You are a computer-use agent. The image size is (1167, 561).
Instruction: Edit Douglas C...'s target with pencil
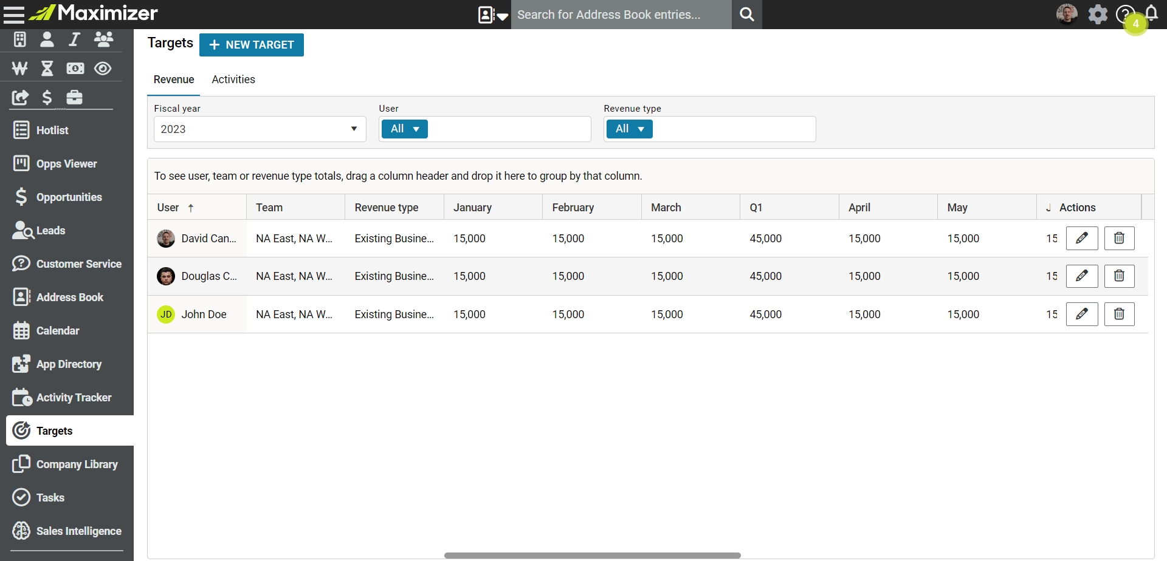[x=1082, y=276]
